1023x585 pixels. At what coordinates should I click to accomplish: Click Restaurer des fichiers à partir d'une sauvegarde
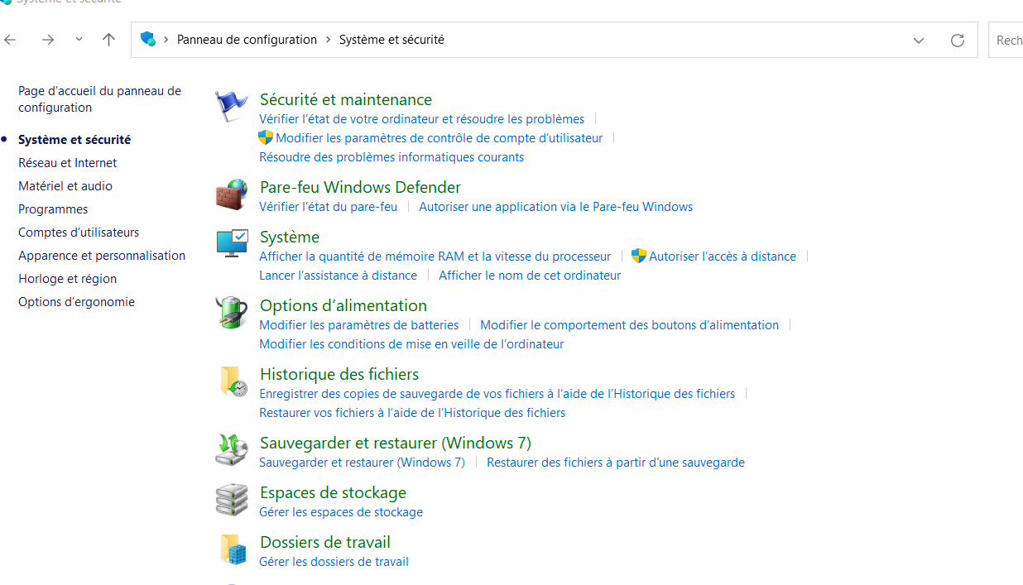pos(616,463)
